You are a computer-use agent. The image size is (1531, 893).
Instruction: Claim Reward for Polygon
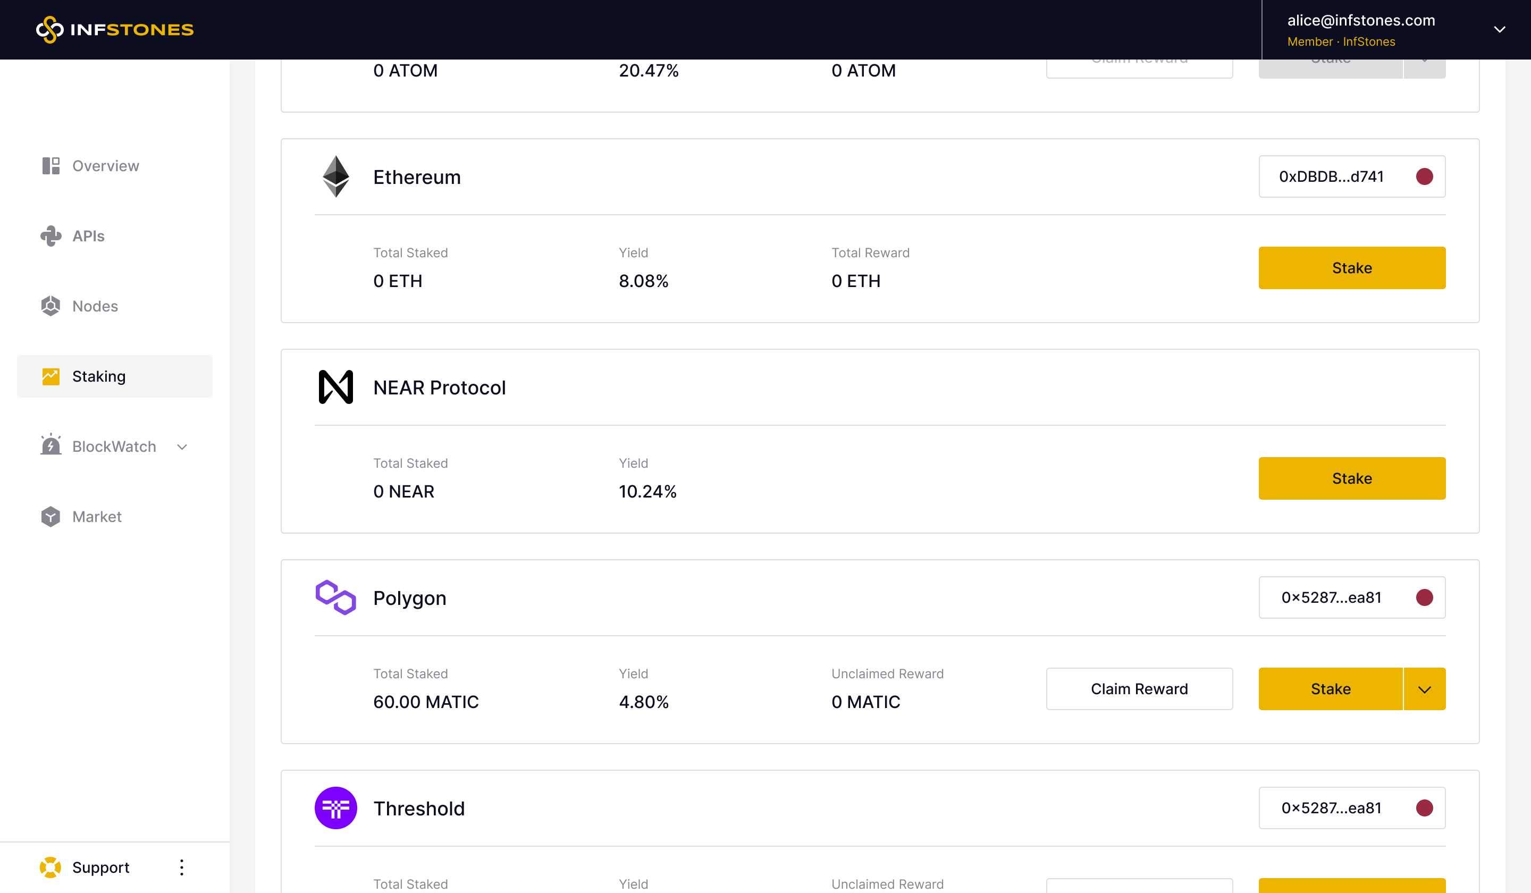tap(1139, 689)
